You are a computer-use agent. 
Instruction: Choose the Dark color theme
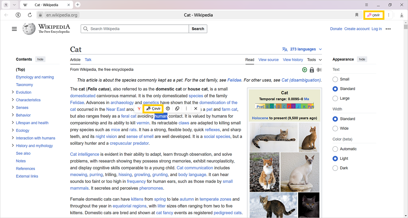[335, 168]
